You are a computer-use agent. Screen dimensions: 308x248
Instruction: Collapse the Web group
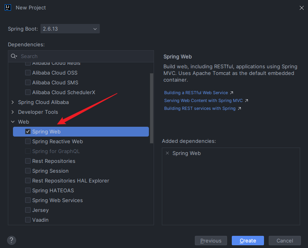(x=13, y=122)
